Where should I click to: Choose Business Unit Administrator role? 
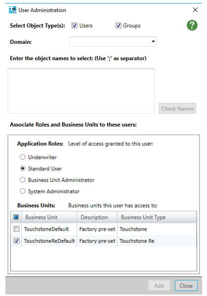pos(23,180)
